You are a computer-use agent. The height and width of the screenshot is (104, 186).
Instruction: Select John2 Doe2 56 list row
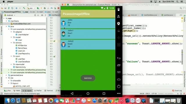click(88, 44)
